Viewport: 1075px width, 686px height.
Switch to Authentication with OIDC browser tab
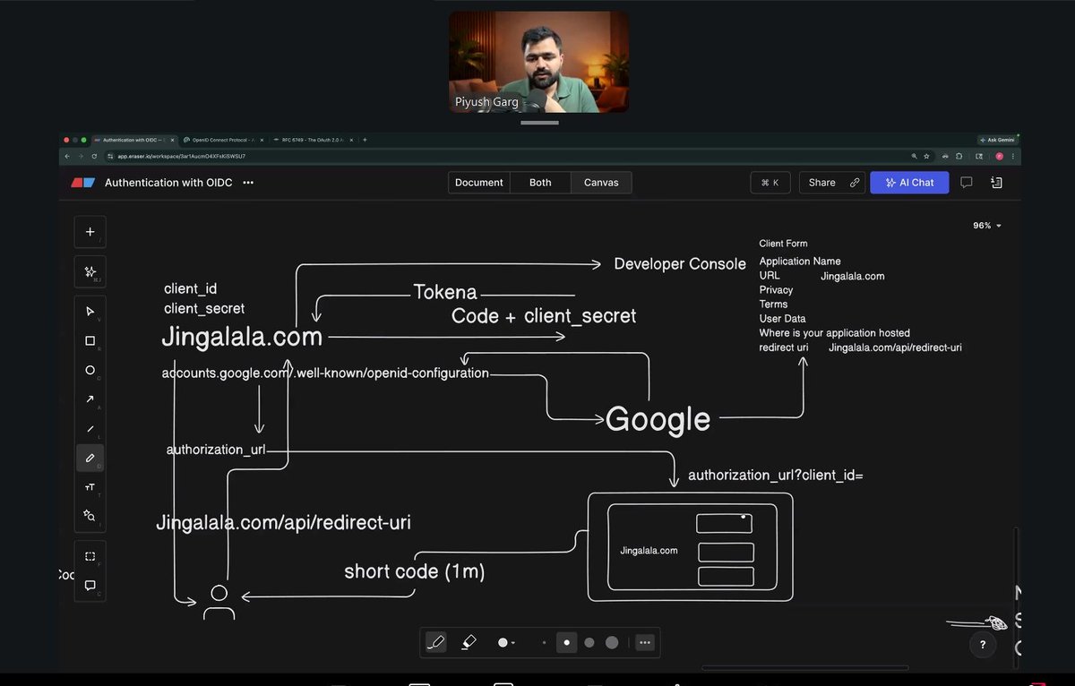pos(136,140)
